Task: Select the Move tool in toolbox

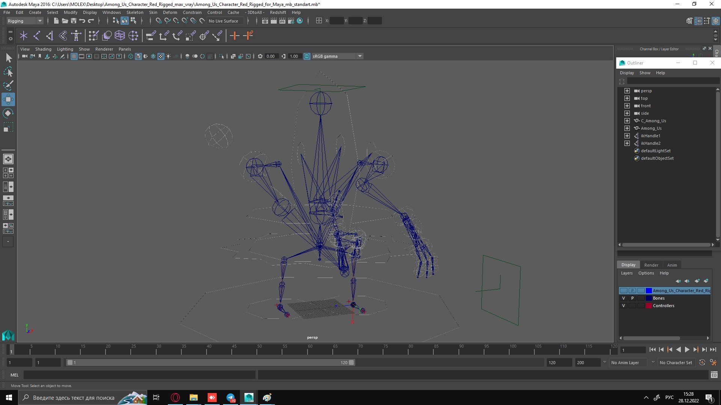Action: click(8, 99)
